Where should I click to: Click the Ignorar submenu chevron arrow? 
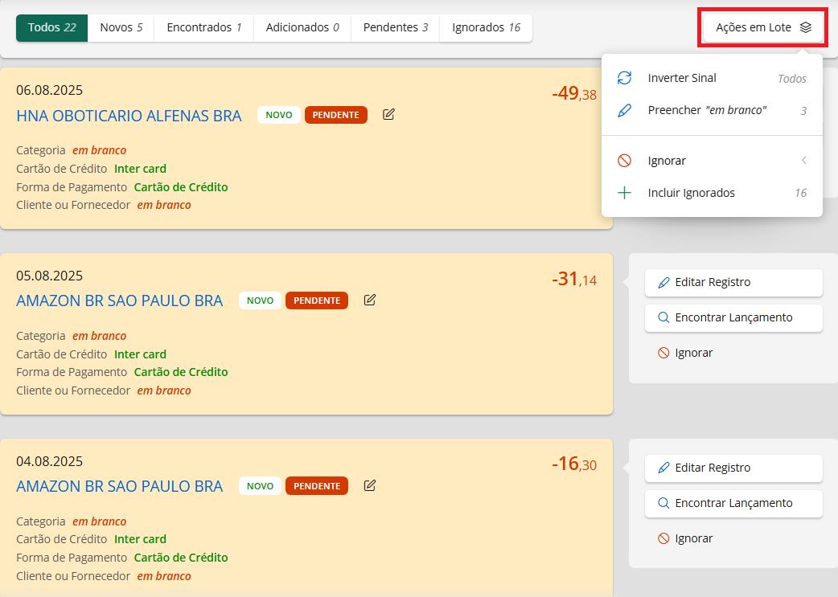803,160
